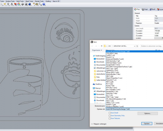The image size is (163, 131).
Task: Collapse folders with Mappen verbergen
Action: point(99,124)
